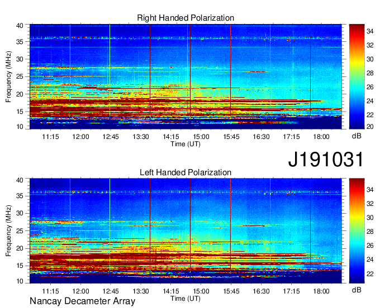Click 40 MHz tick on Right Handed plot
The width and height of the screenshot is (380, 308).
[x=20, y=26]
